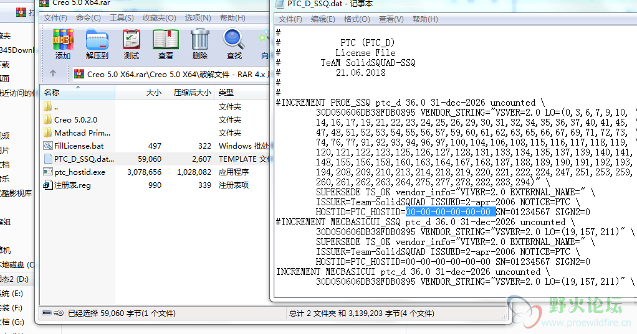Click the Extract To (解压到) toolbar icon
This screenshot has width=637, height=334.
click(97, 40)
